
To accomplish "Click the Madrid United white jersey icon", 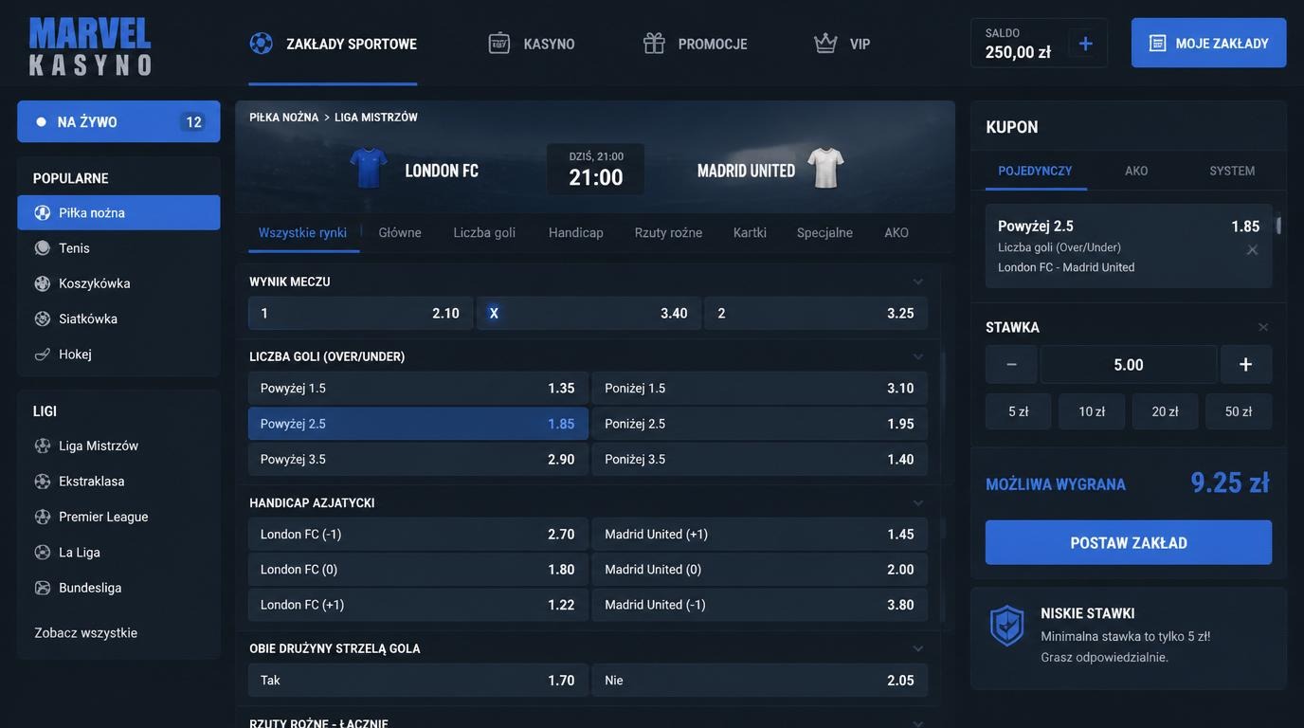I will point(825,169).
